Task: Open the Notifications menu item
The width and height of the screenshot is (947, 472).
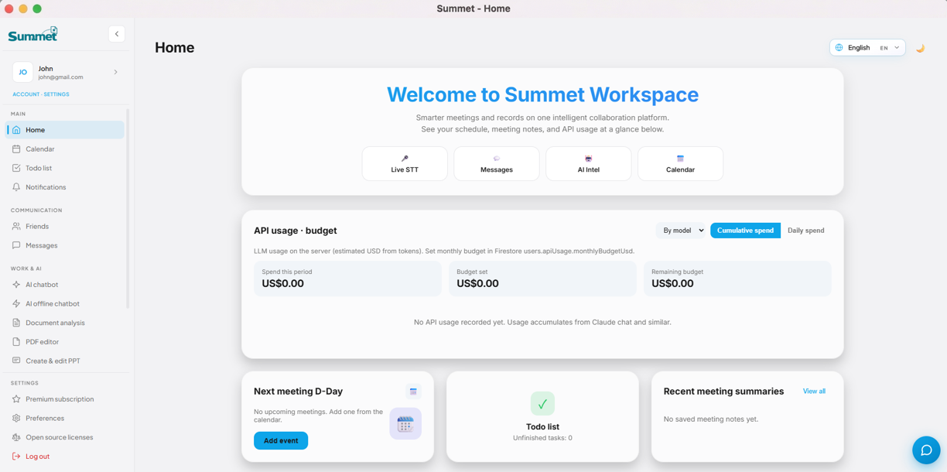Action: click(x=65, y=187)
